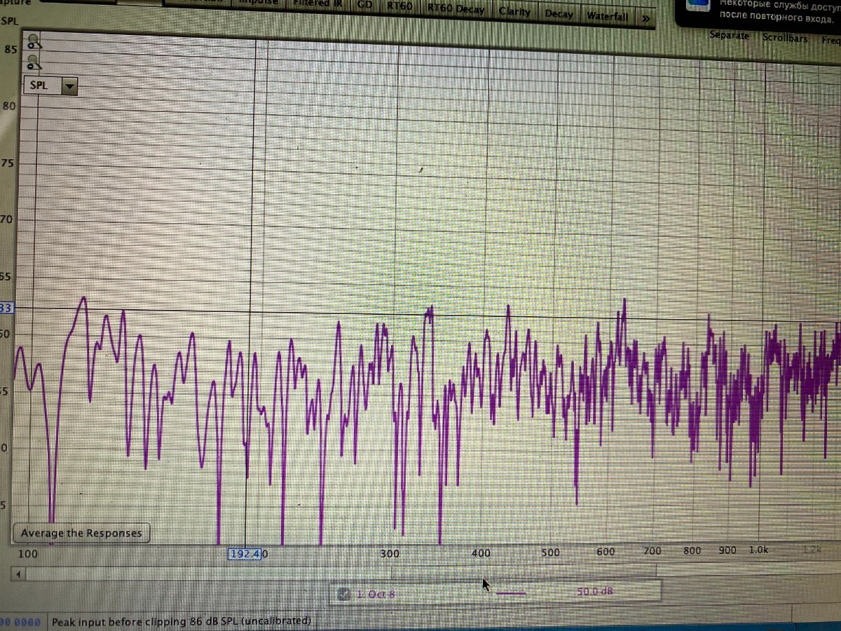The image size is (841, 631).
Task: Select the Filtered IR tab
Action: coord(320,4)
